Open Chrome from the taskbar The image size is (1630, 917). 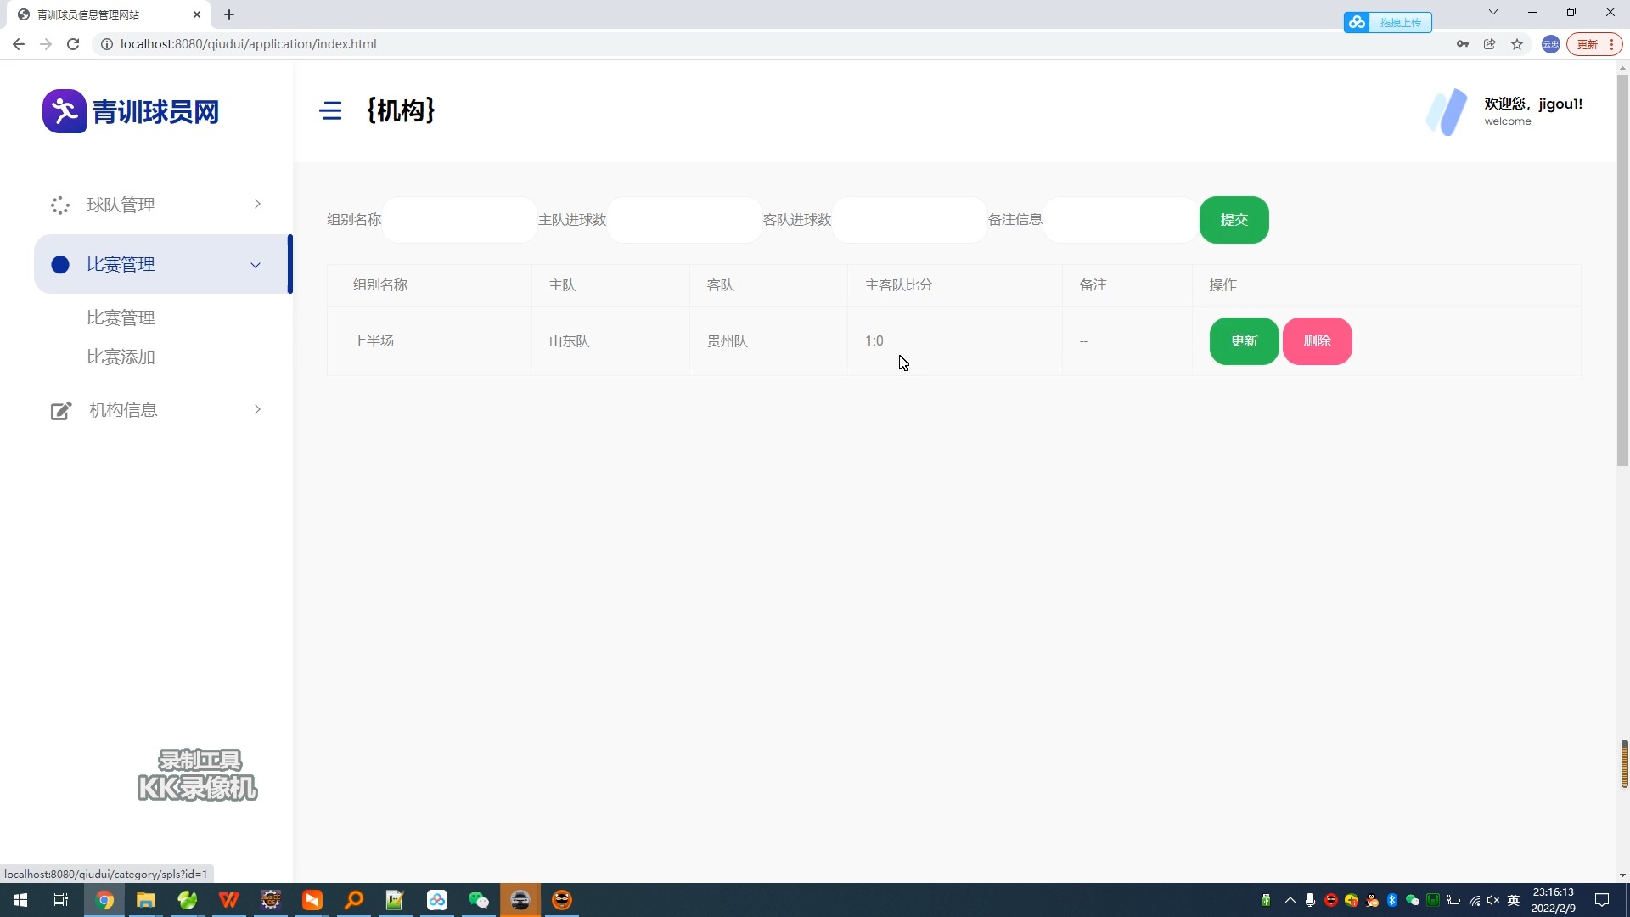pyautogui.click(x=104, y=900)
